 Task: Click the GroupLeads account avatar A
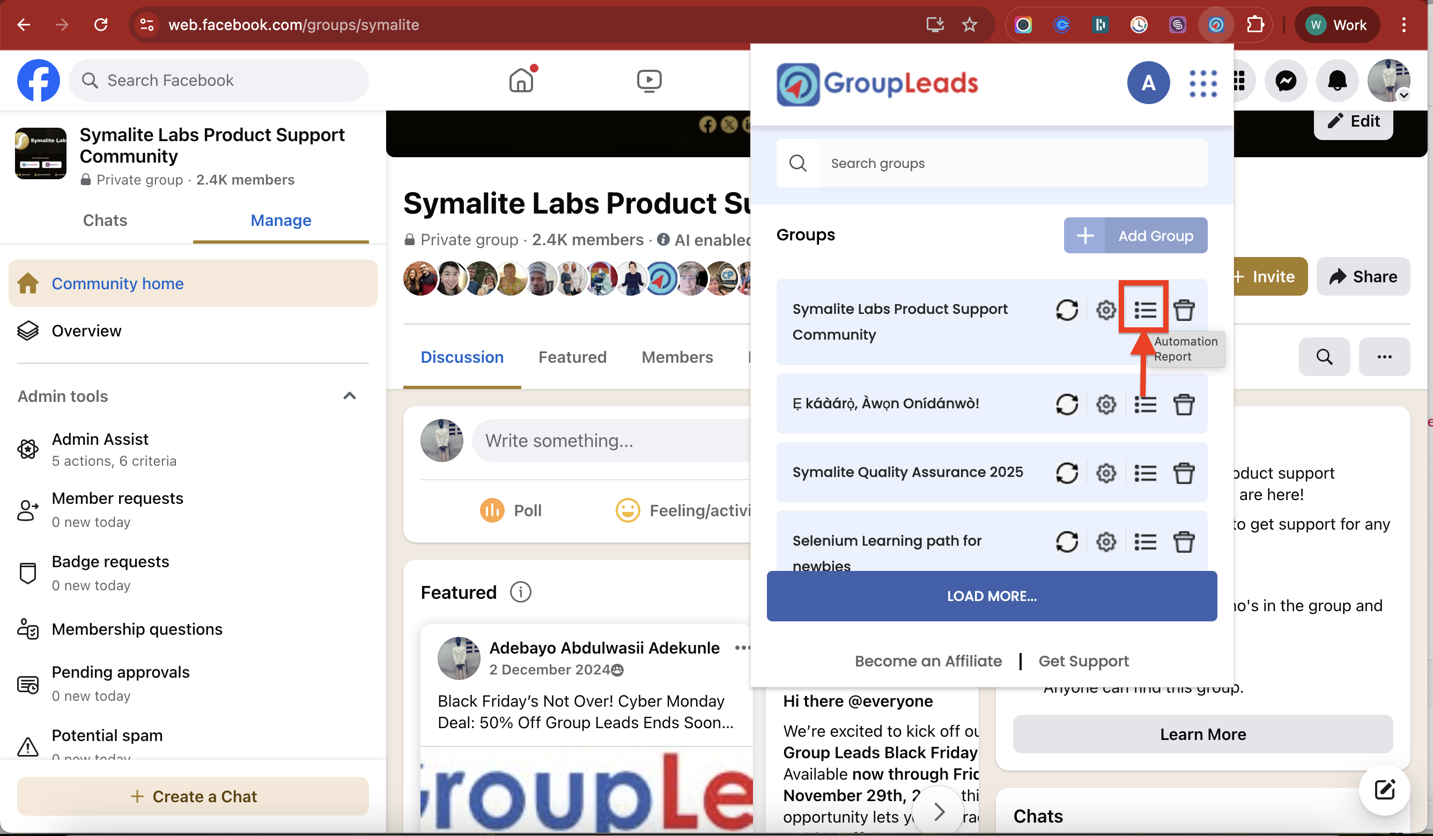(x=1148, y=83)
